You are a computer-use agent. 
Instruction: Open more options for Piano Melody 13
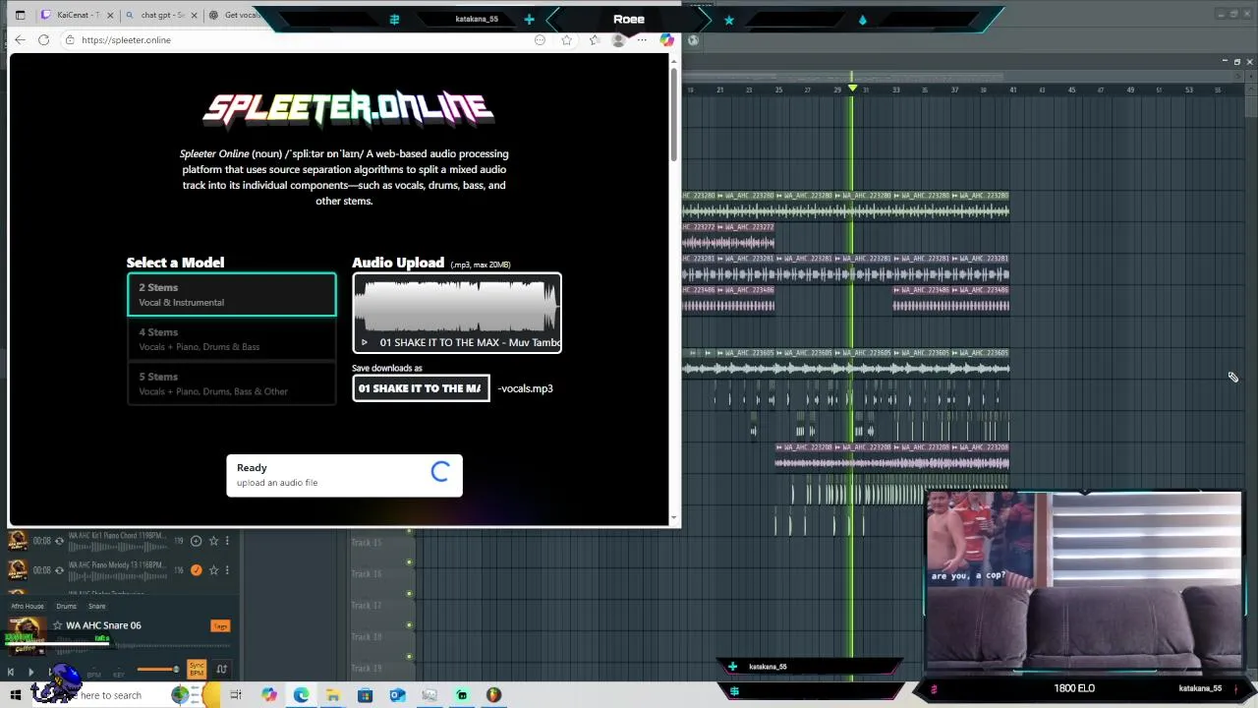click(x=227, y=570)
